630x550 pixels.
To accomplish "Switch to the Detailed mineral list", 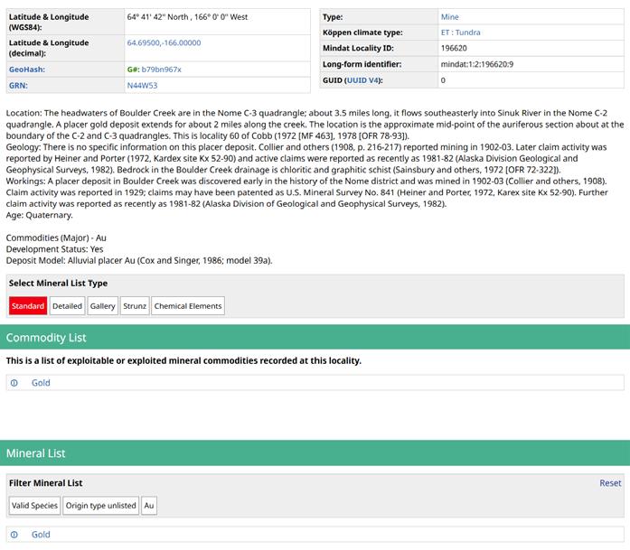I will 67,306.
